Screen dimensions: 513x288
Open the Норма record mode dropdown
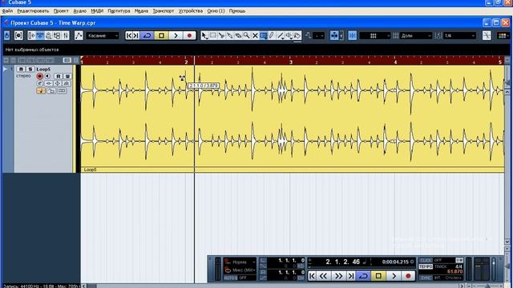pos(240,262)
